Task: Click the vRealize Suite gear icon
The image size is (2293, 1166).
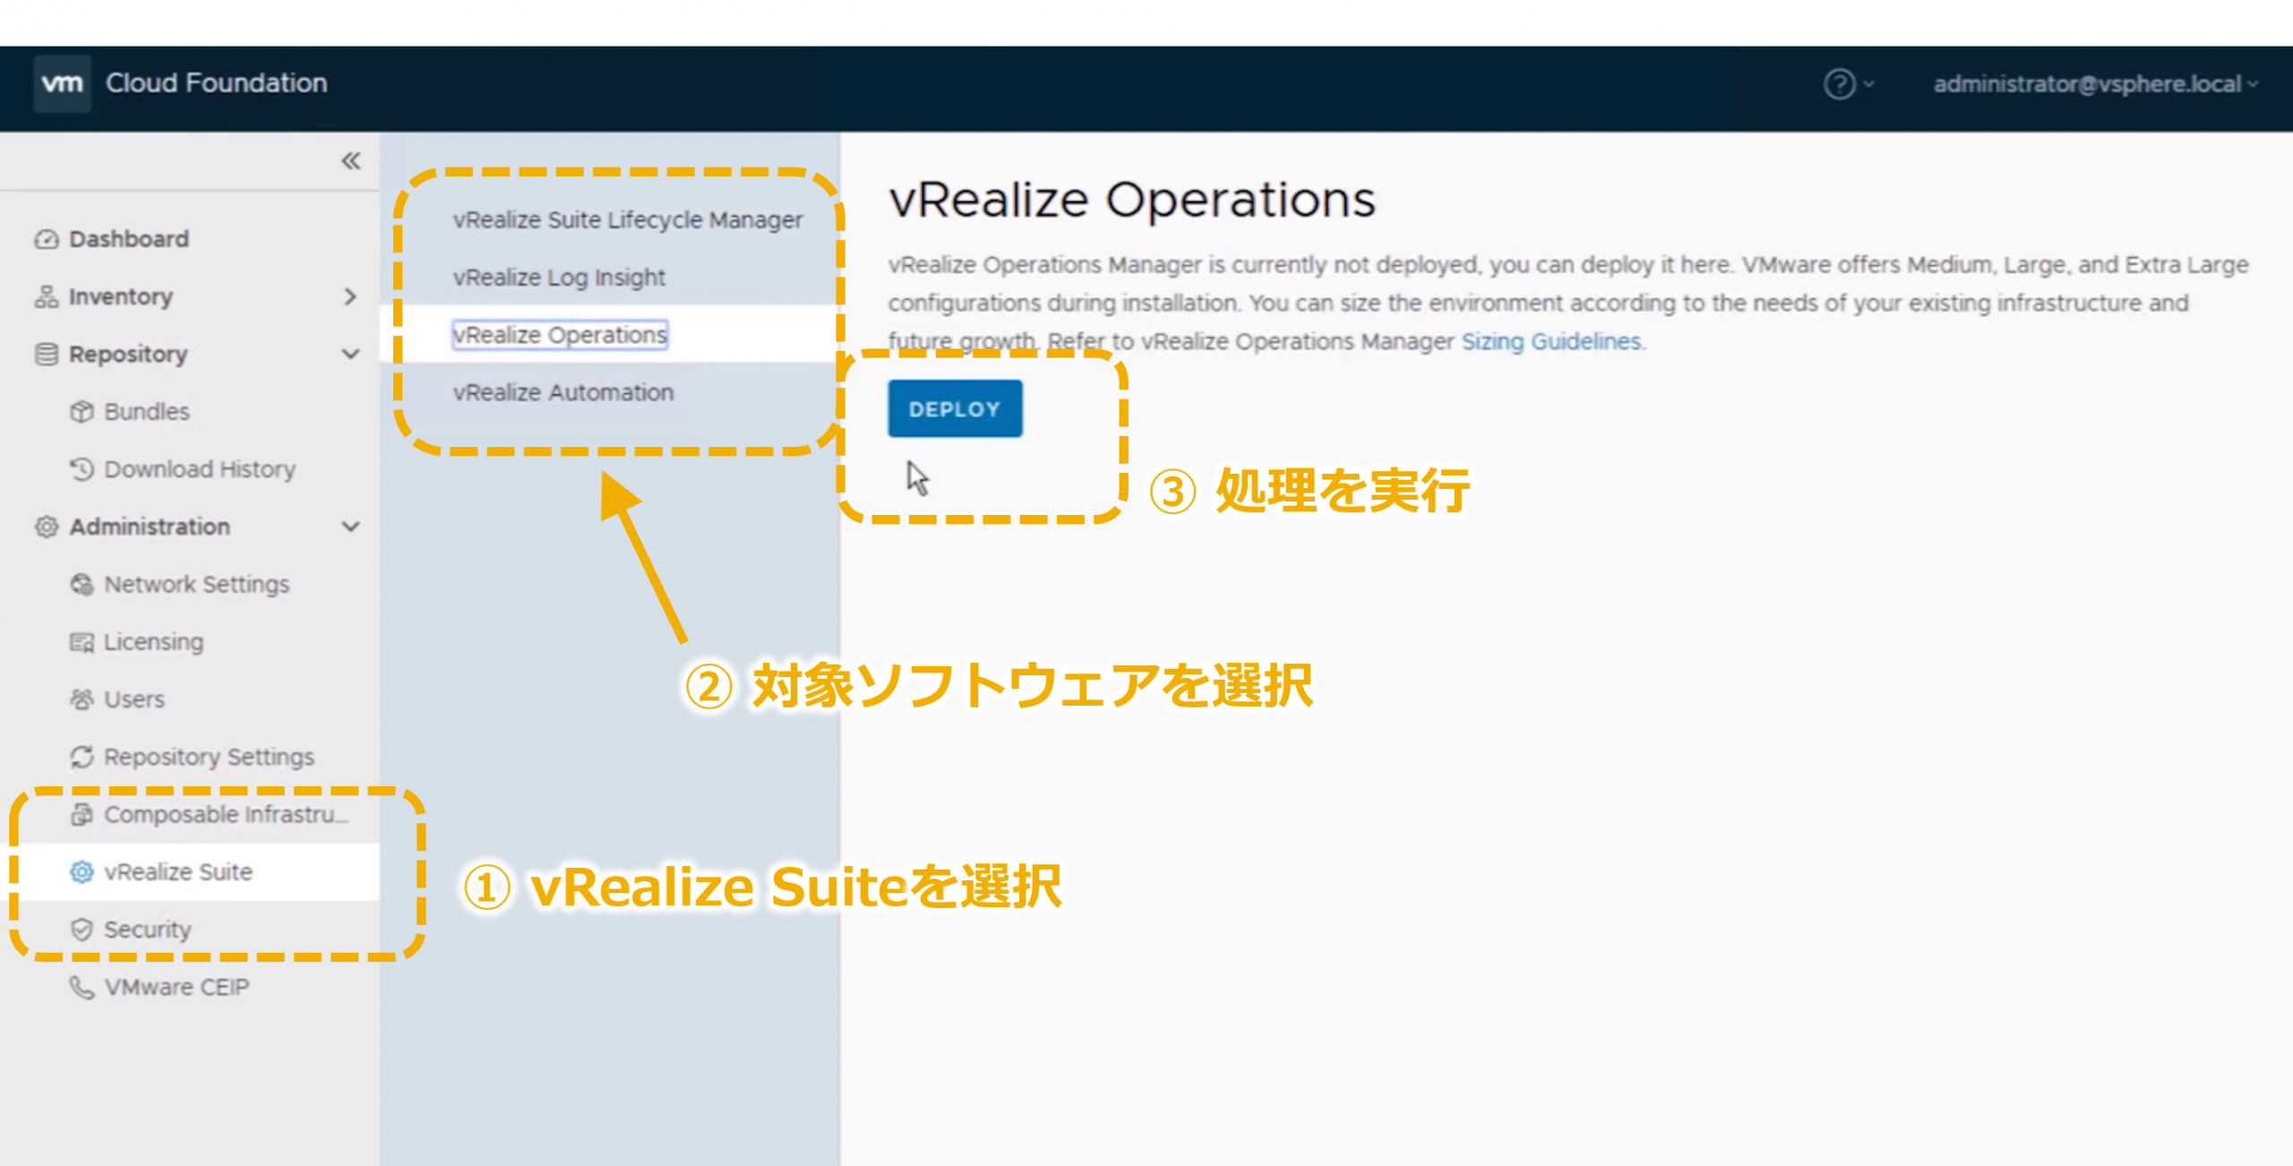Action: coord(82,872)
